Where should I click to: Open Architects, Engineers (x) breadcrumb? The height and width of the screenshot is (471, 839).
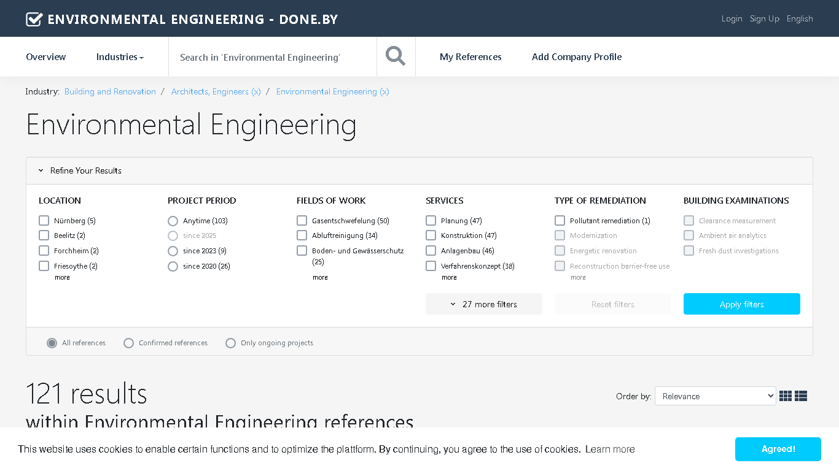[x=216, y=91]
